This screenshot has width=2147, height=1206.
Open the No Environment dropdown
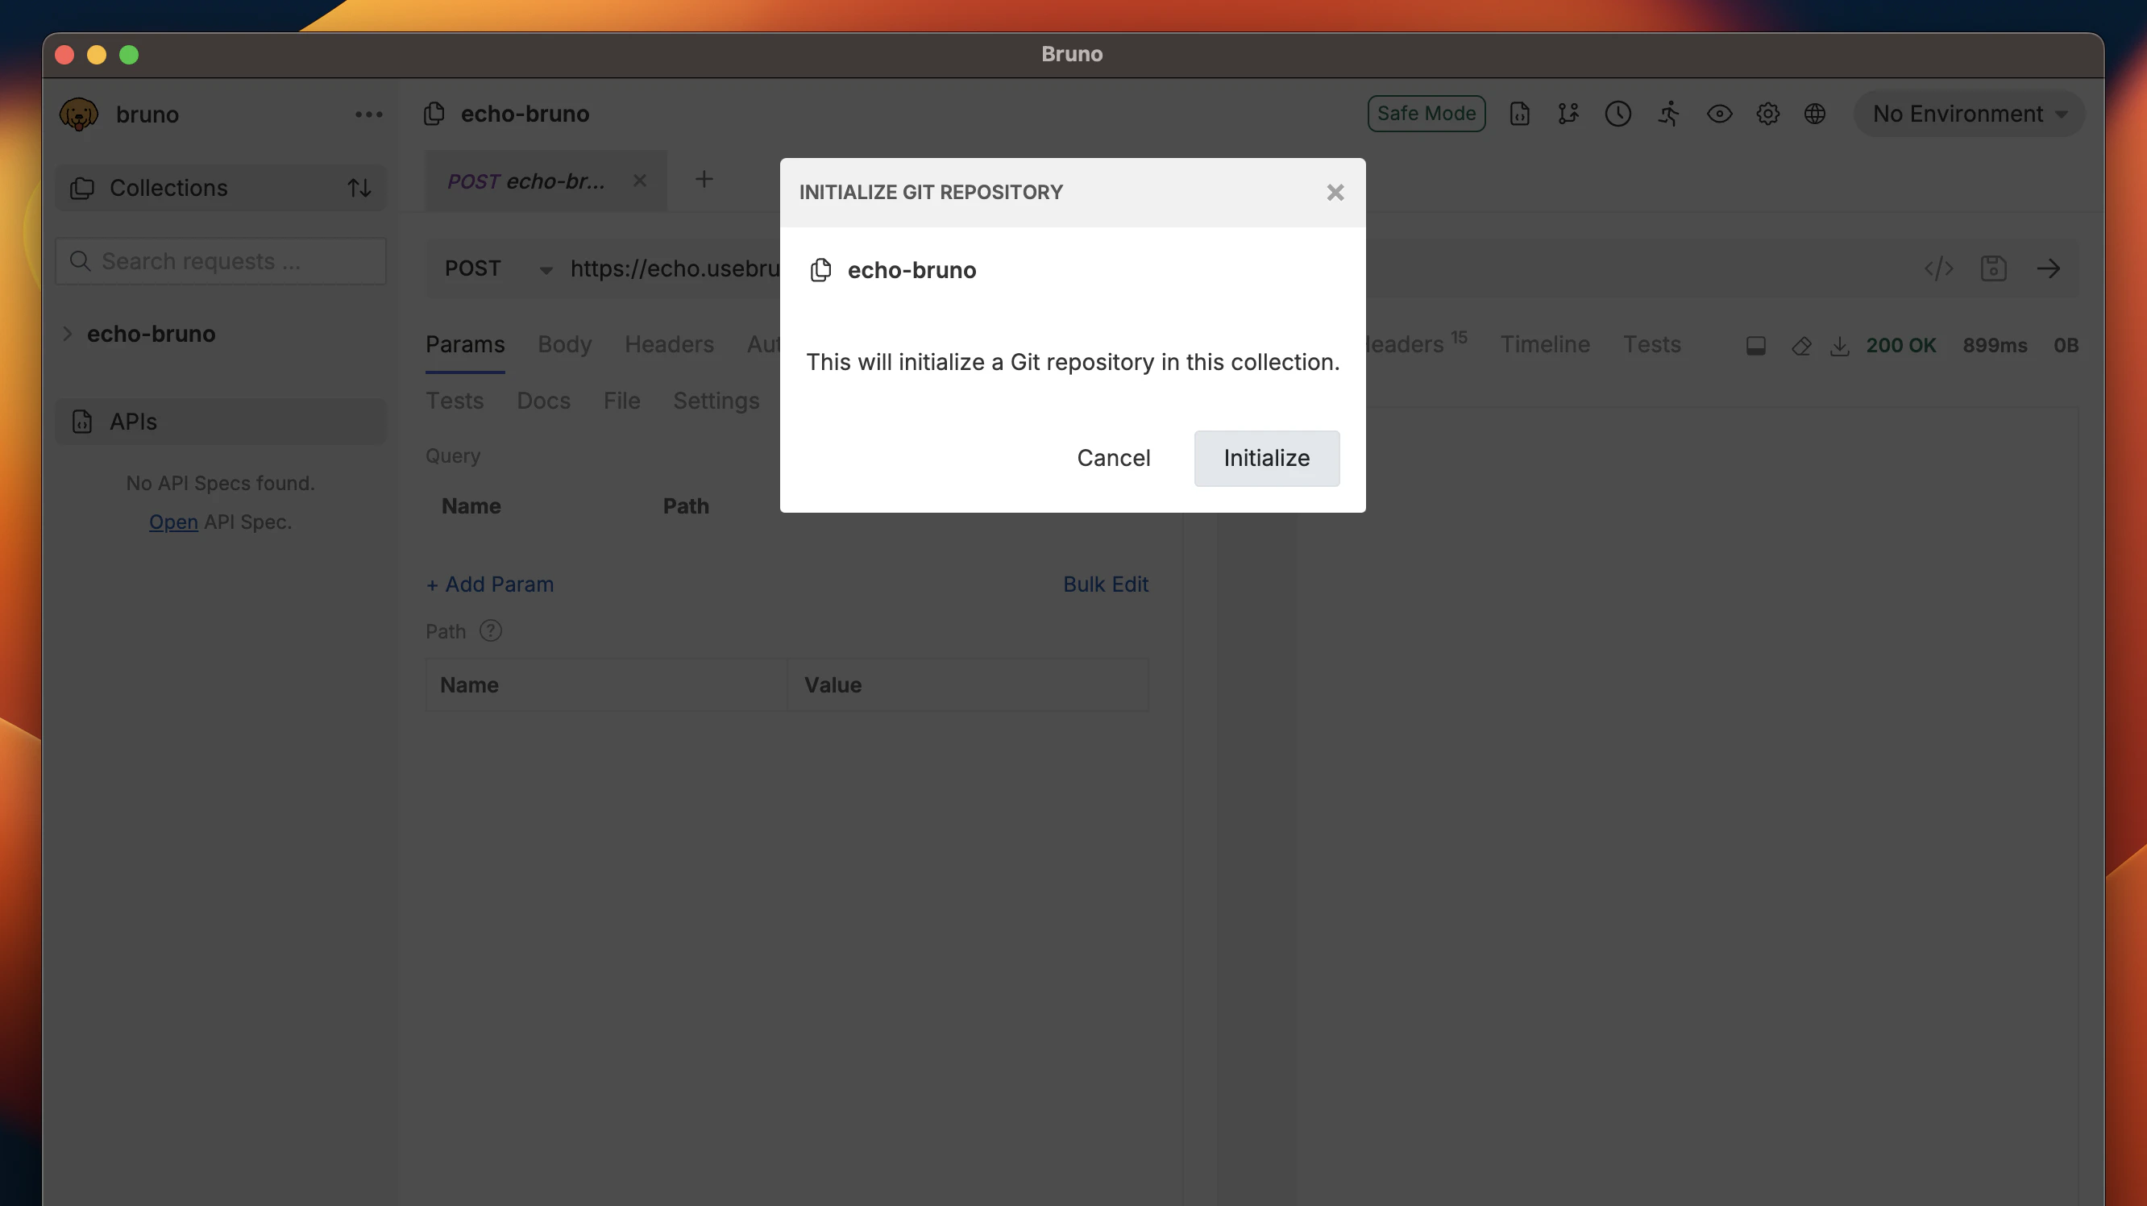pyautogui.click(x=1968, y=114)
